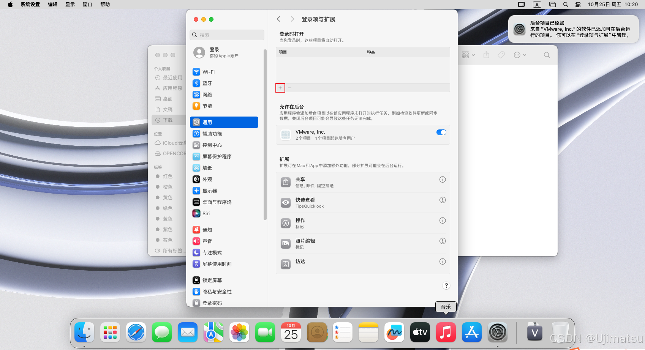Open Displays (显示器) settings
The width and height of the screenshot is (645, 350).
pyautogui.click(x=224, y=191)
